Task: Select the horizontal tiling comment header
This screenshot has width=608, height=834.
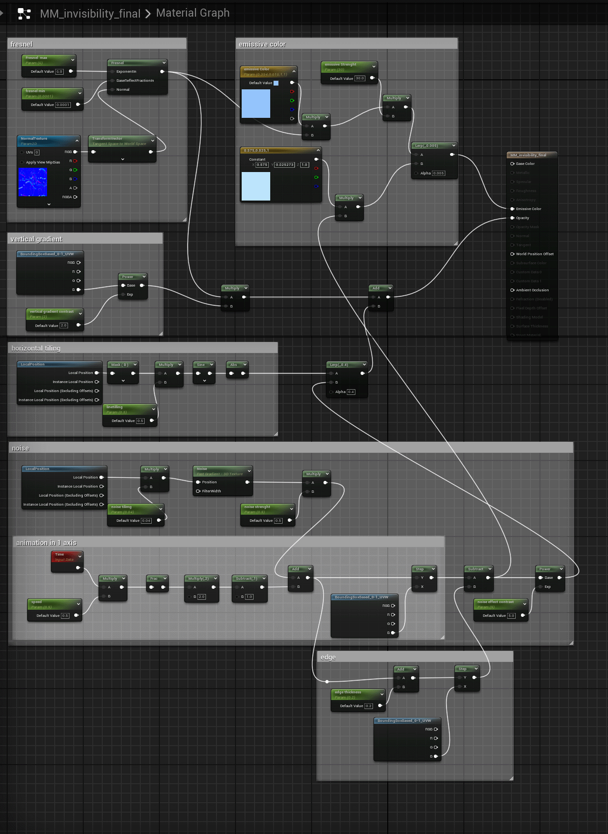Action: 143,348
